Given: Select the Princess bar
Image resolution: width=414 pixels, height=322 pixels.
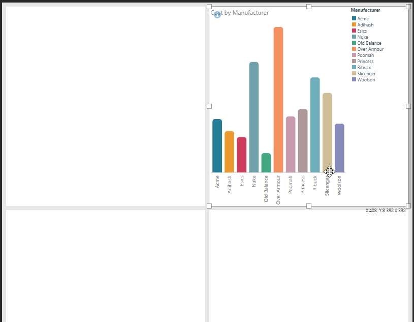Looking at the screenshot, I should pos(303,140).
